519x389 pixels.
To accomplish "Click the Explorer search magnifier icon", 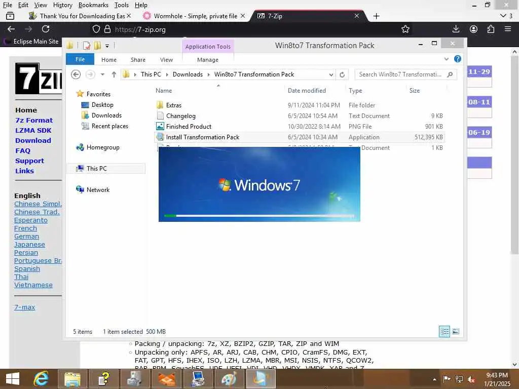I will tap(450, 74).
